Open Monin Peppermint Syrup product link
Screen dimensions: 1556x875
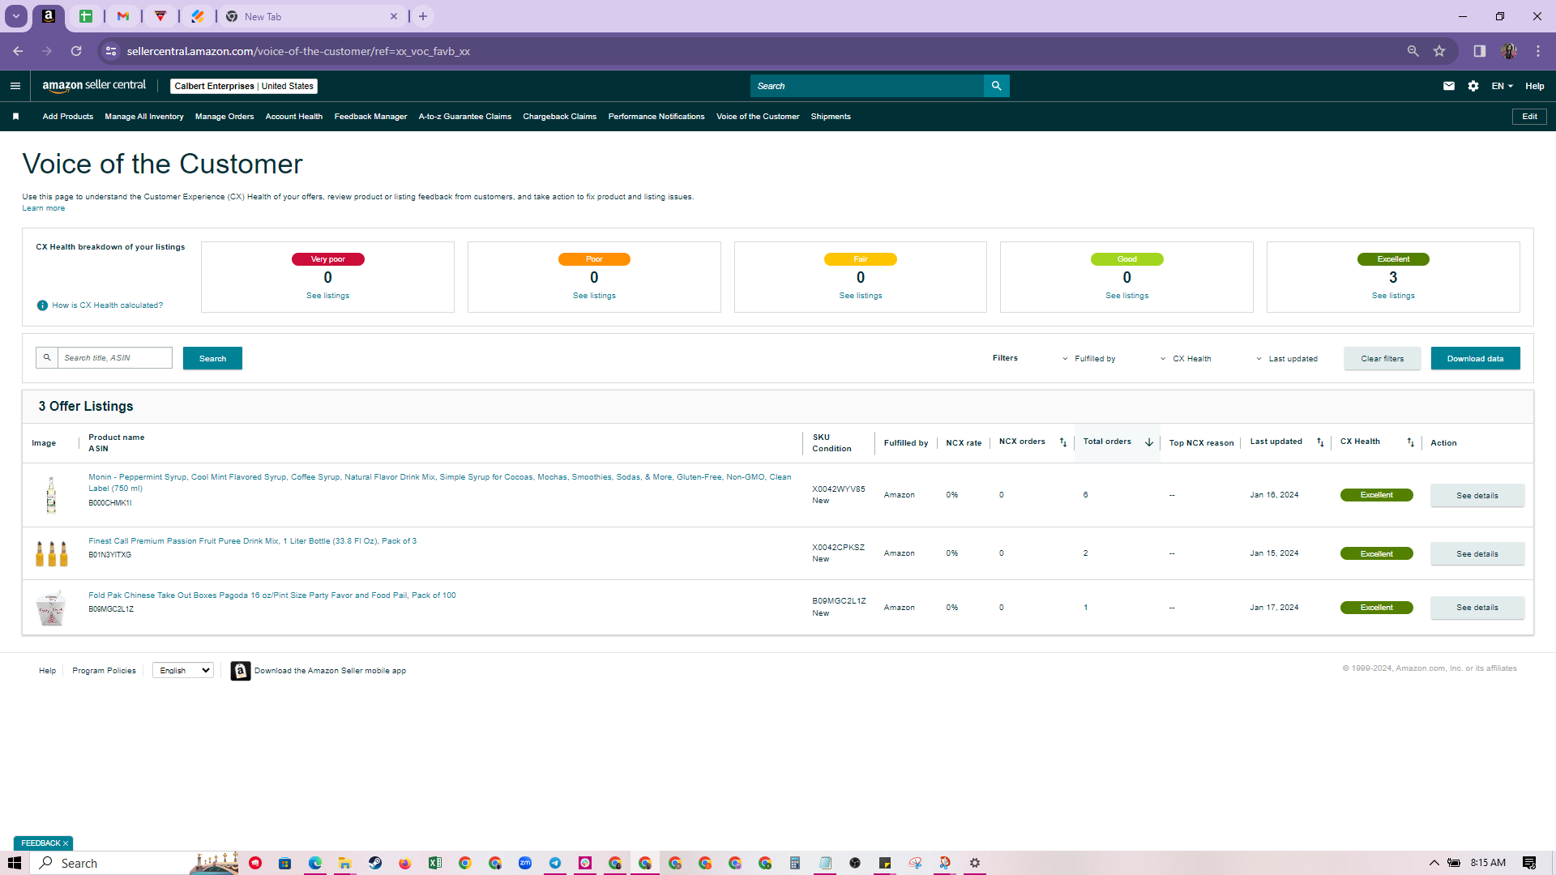point(440,483)
